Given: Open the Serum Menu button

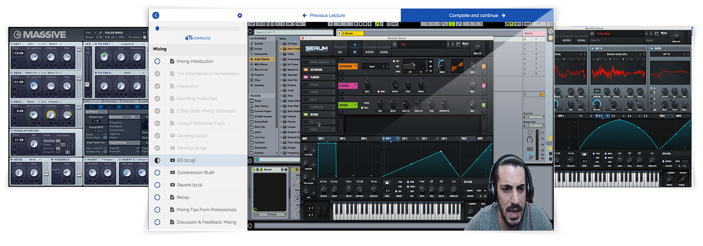Looking at the screenshot, I should 465,44.
